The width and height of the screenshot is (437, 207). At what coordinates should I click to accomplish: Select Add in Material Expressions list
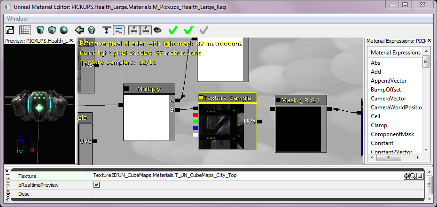click(376, 72)
